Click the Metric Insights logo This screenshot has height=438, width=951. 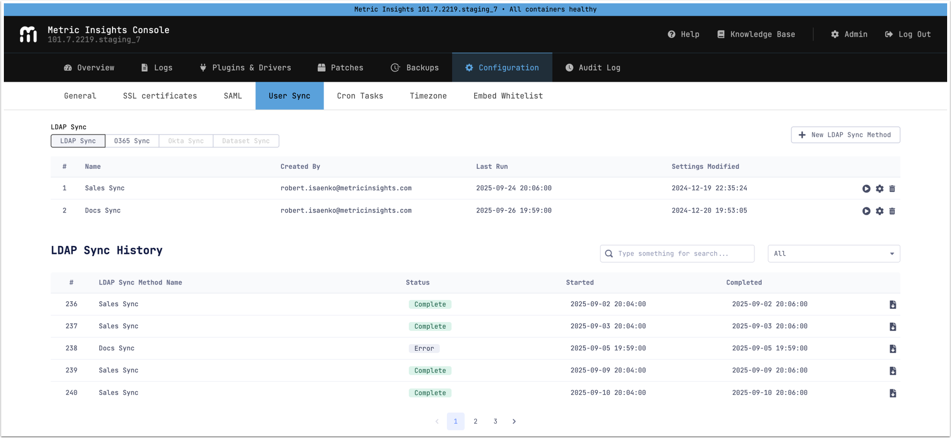pos(28,34)
